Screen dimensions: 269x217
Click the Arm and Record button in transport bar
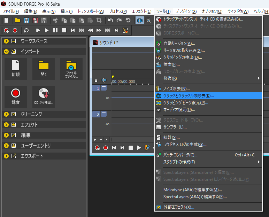tap(6, 30)
